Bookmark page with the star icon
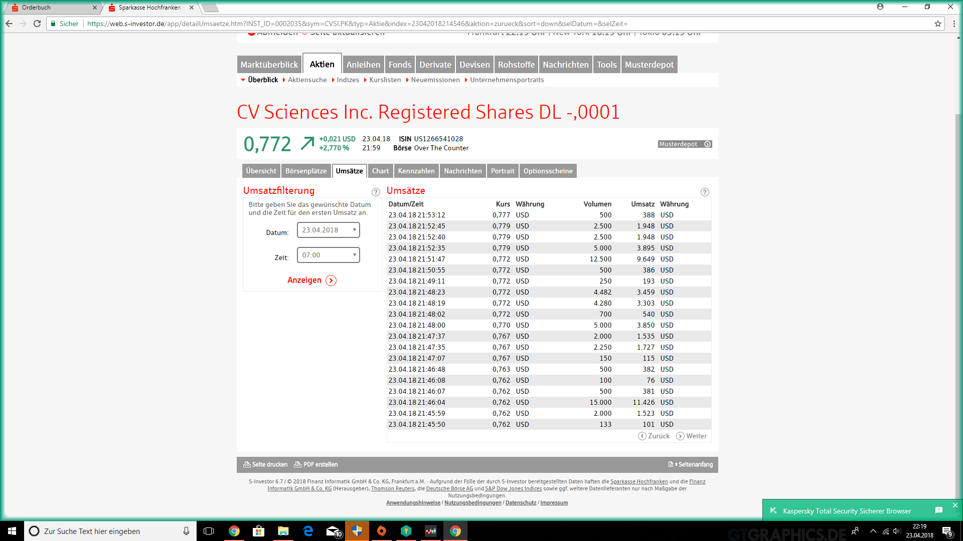963x541 pixels. click(937, 24)
